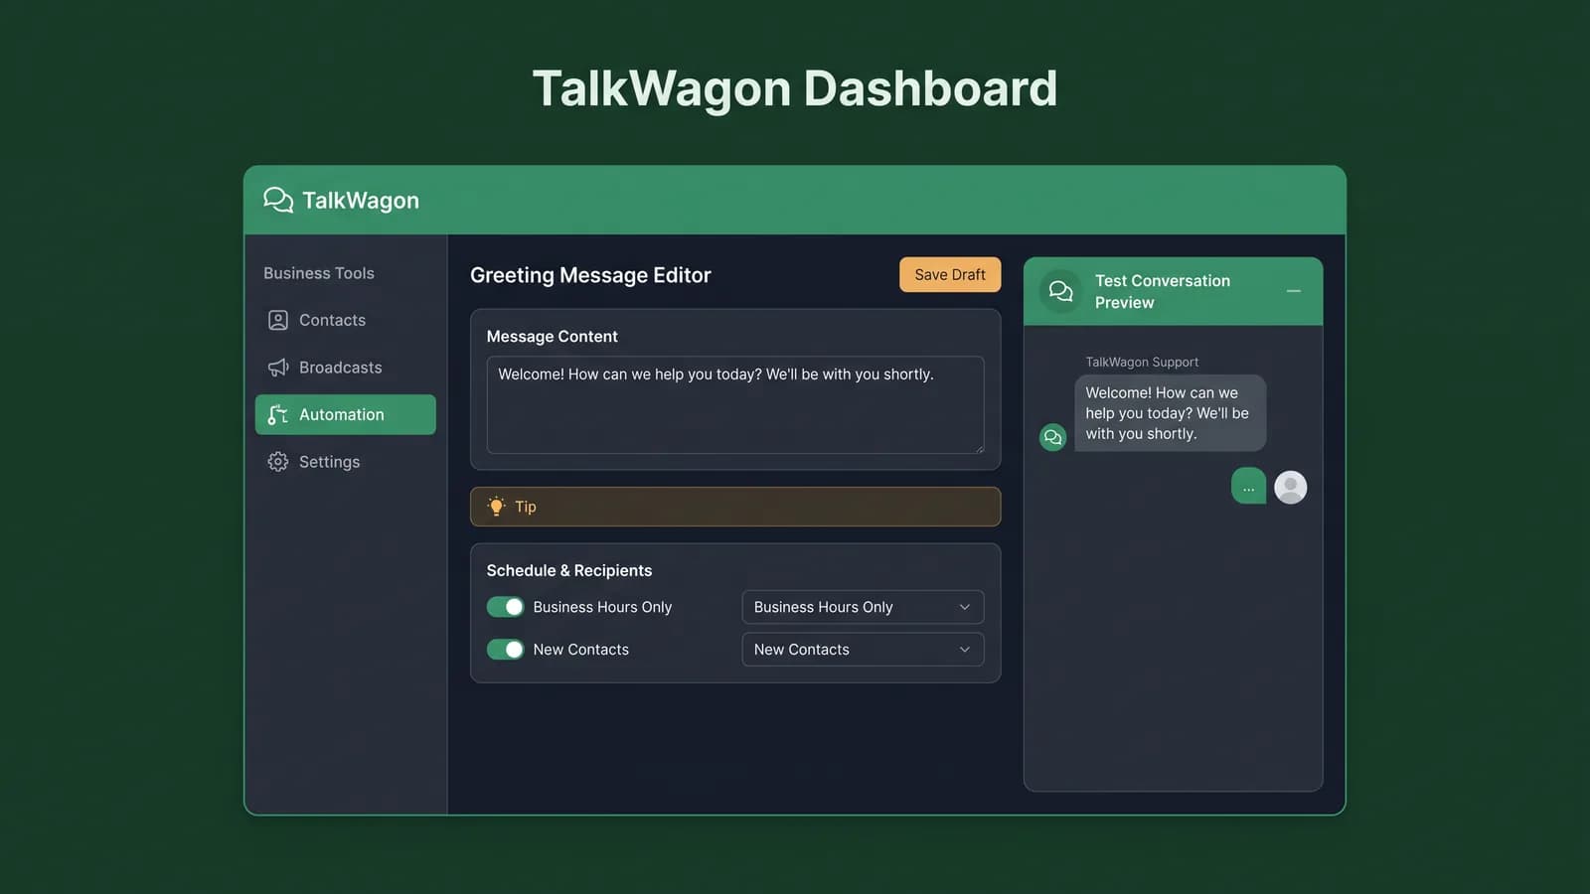Click the Test Conversation Preview title
The width and height of the screenshot is (1590, 894).
click(1163, 291)
